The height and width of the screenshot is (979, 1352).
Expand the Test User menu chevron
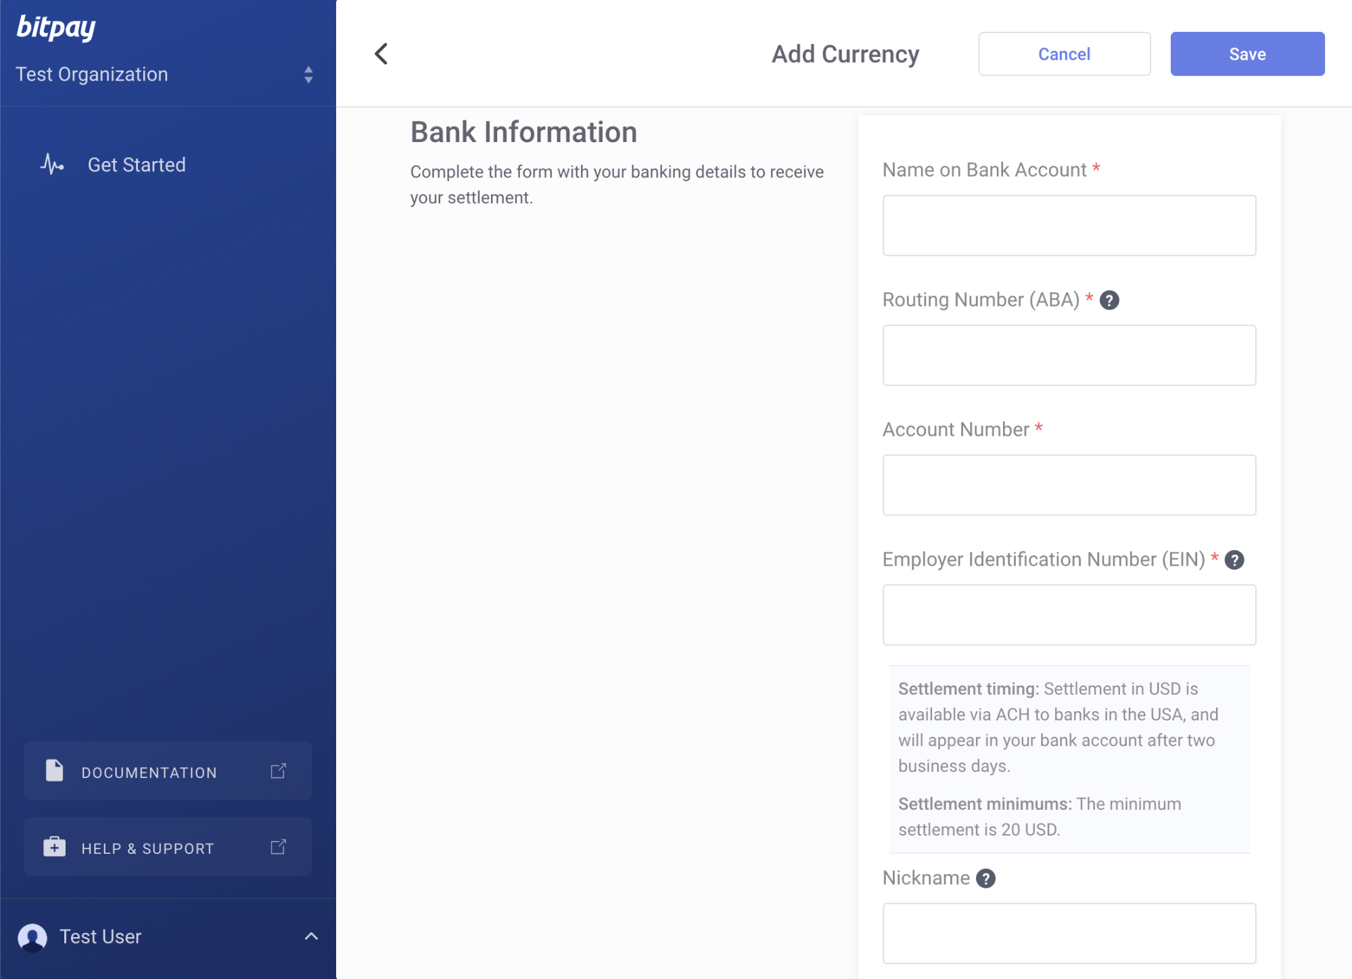click(x=311, y=936)
